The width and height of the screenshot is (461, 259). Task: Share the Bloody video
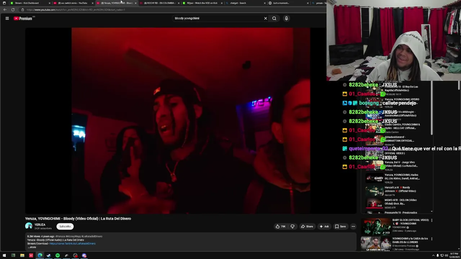point(307,226)
